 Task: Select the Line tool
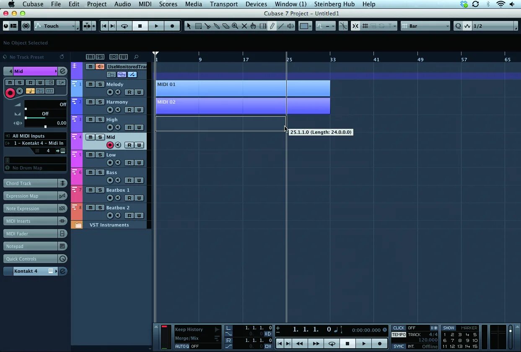(x=281, y=26)
